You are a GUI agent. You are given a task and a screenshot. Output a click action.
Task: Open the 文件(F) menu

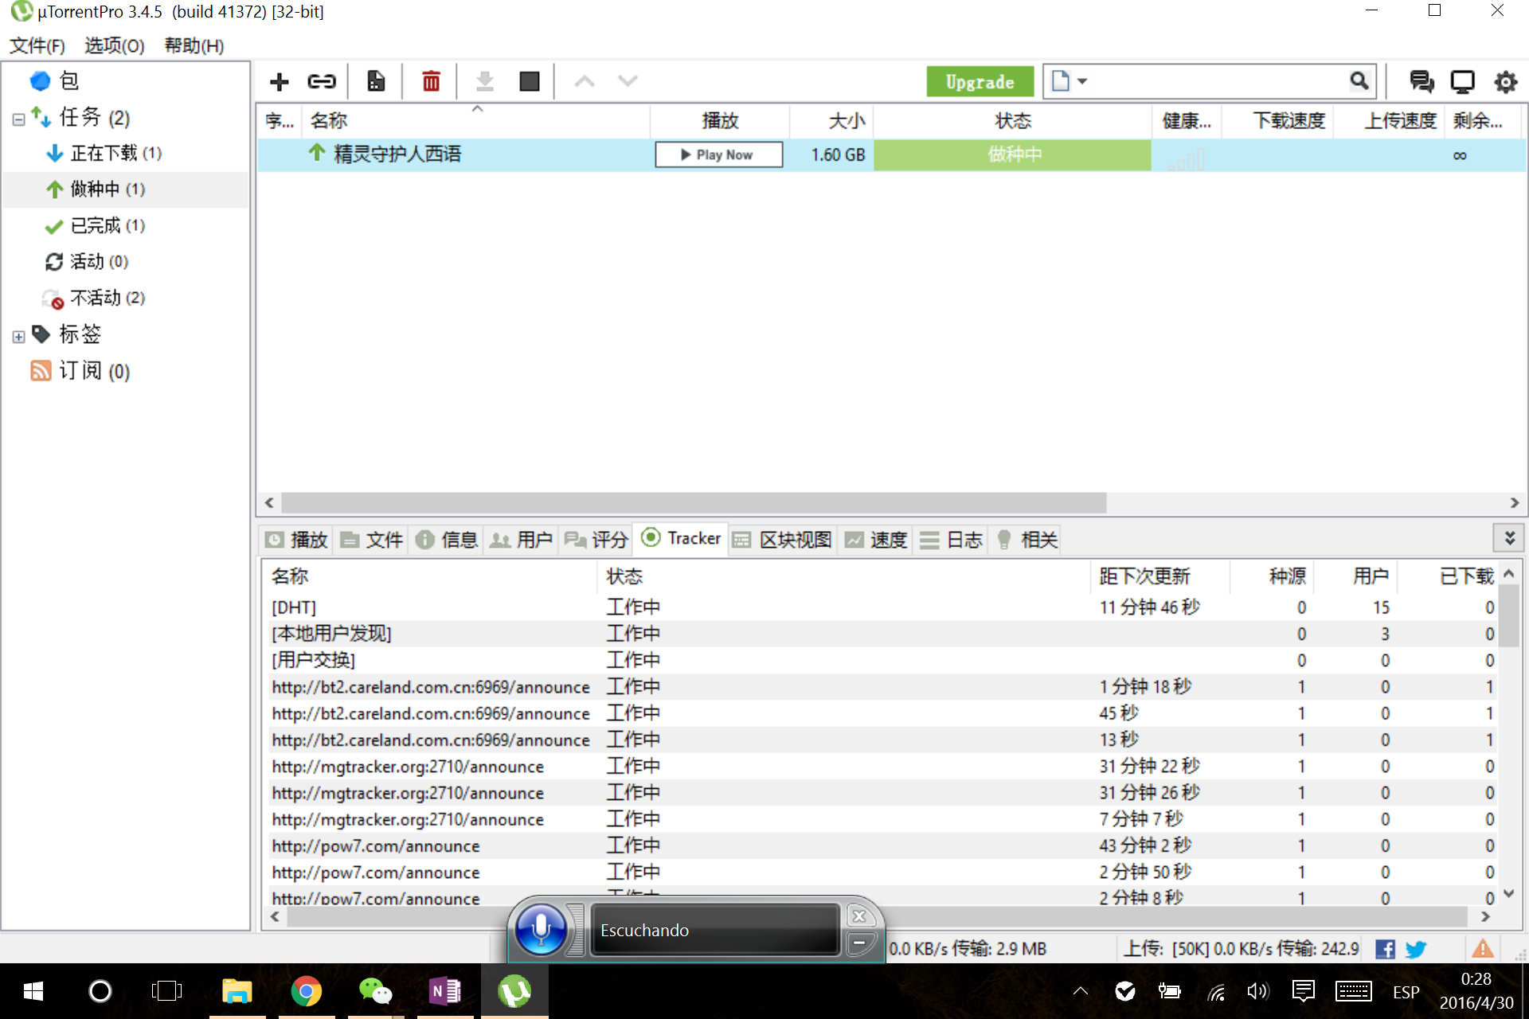point(37,45)
